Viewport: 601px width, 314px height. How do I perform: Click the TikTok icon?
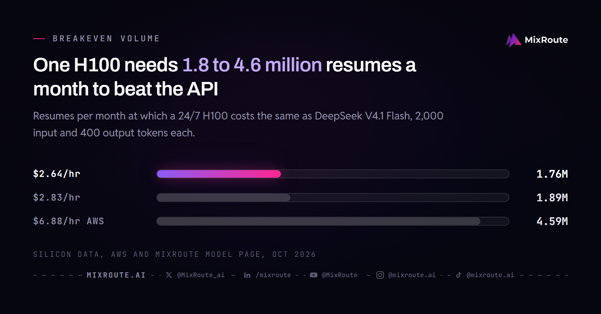tap(459, 275)
